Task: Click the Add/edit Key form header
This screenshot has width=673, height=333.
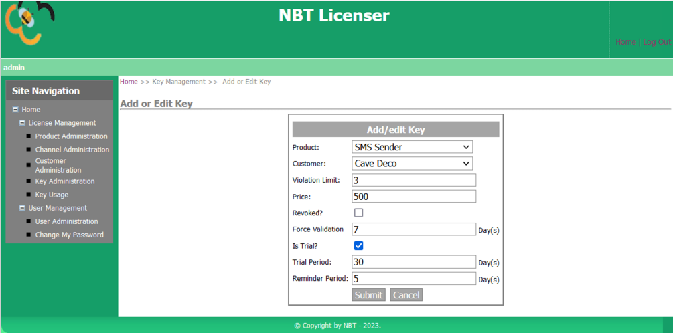Action: (396, 130)
